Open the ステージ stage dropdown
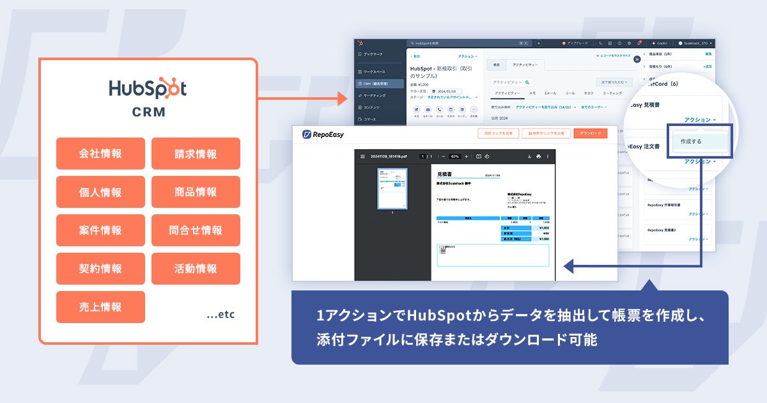Screen dimensions: 767x403 (x=453, y=97)
